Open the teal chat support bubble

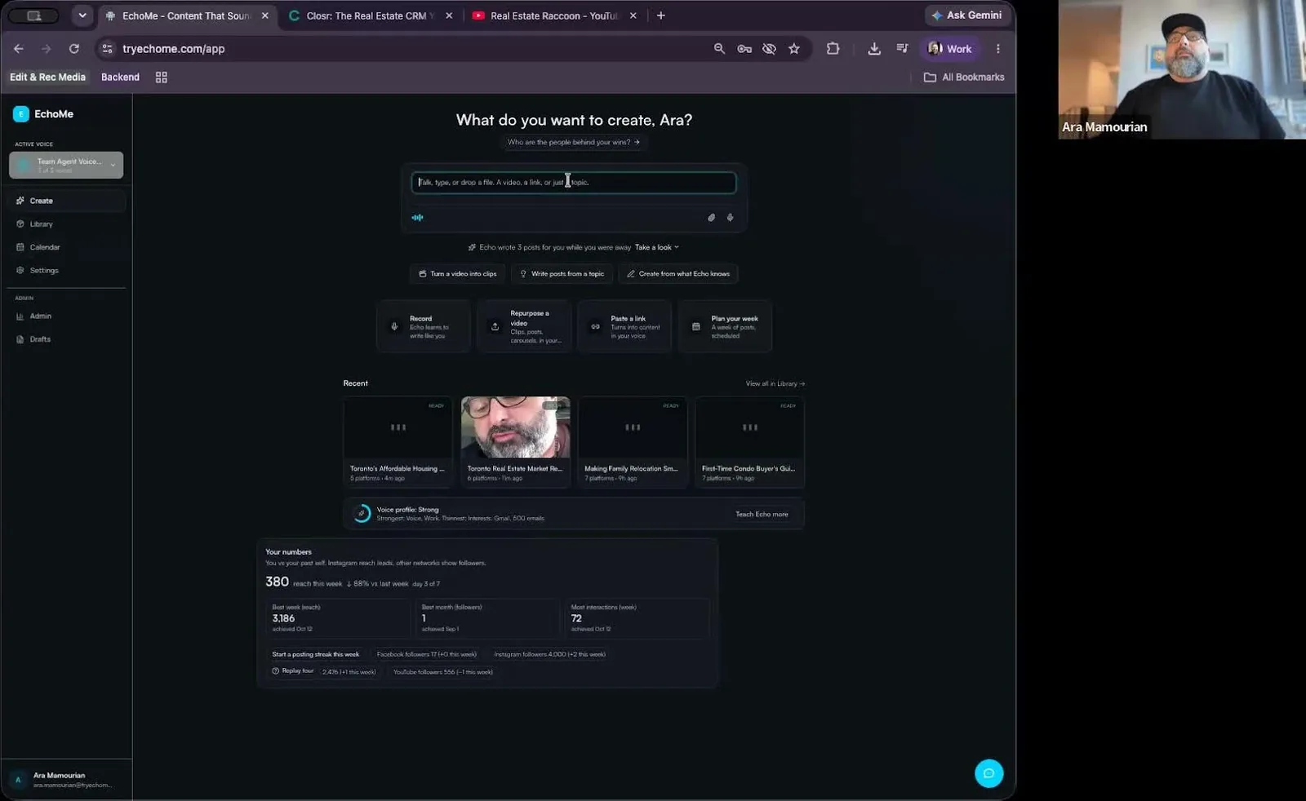point(988,773)
